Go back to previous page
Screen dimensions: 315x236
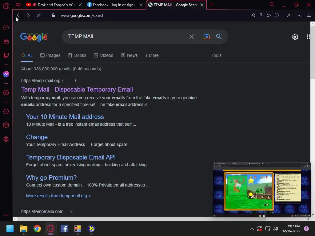[x=18, y=15]
